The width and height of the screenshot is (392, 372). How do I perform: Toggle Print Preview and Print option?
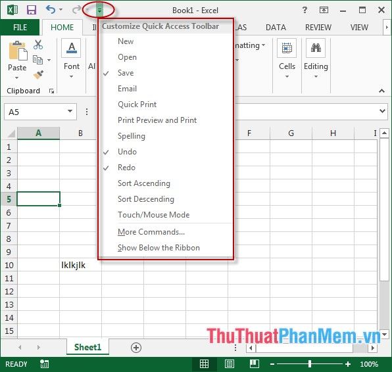(166, 120)
